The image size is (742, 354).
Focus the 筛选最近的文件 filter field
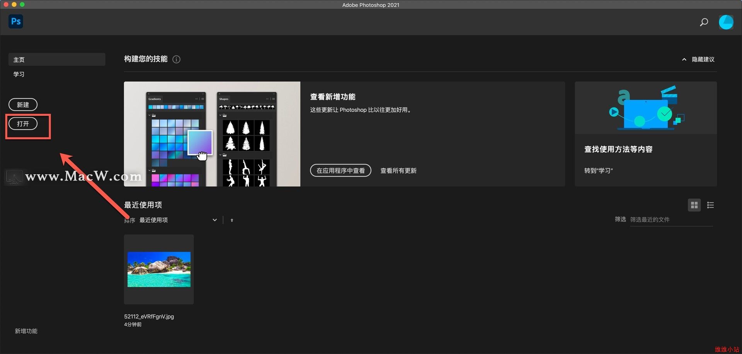pyautogui.click(x=671, y=220)
